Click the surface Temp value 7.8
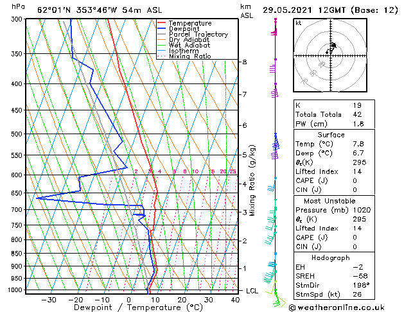 [x=358, y=144]
